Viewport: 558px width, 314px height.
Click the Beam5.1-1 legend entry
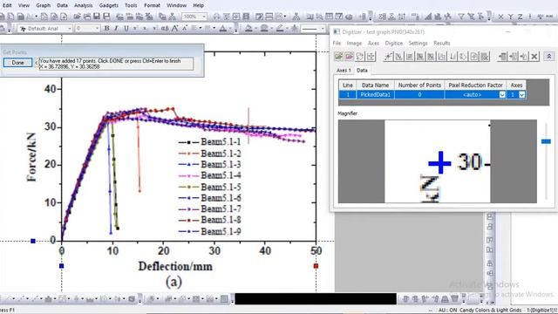[209, 141]
